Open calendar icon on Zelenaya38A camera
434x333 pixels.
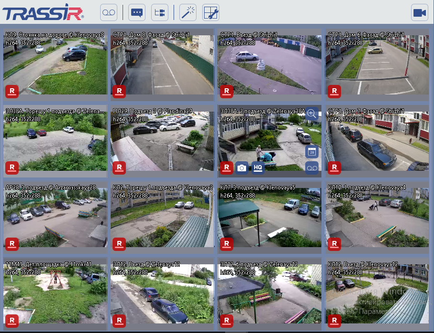312,152
